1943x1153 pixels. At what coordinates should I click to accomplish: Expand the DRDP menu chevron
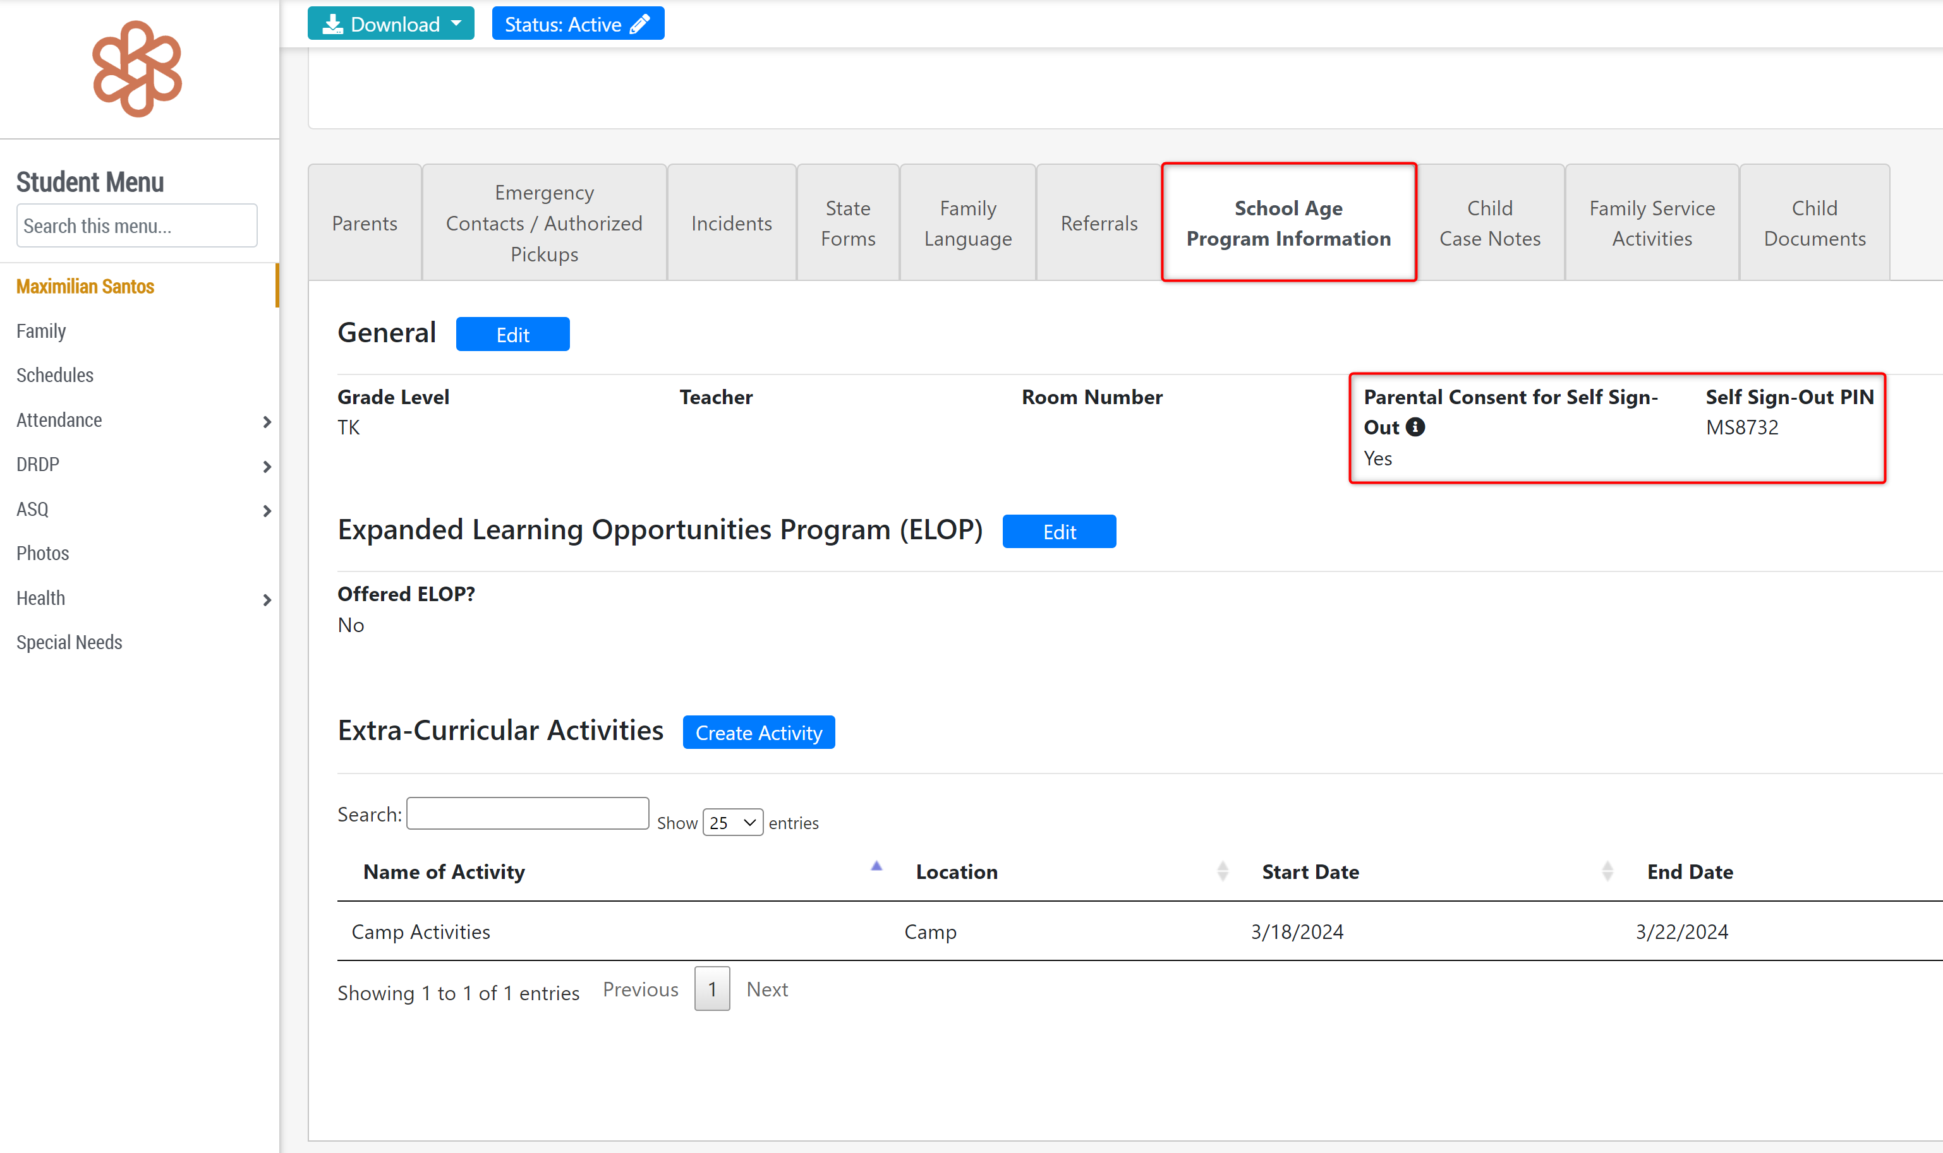click(x=267, y=466)
